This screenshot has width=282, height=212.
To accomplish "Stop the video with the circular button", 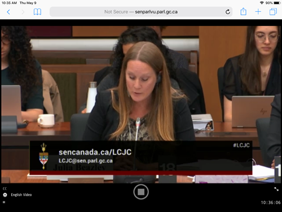I will point(141,192).
